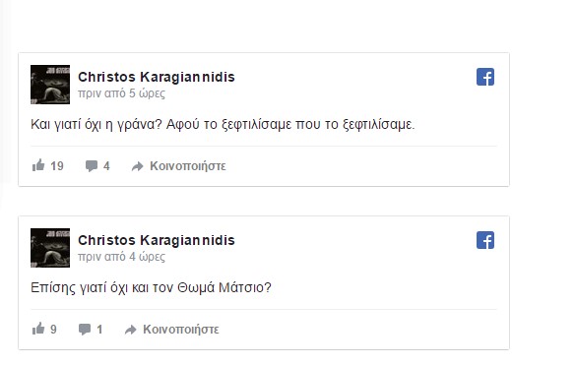Open replies via speech bubble on second comment

[x=85, y=330]
